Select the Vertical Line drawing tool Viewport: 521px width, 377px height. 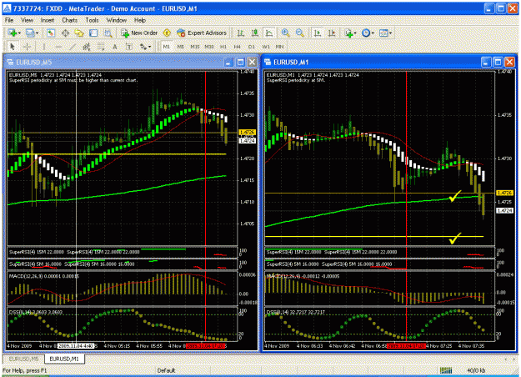[x=43, y=47]
